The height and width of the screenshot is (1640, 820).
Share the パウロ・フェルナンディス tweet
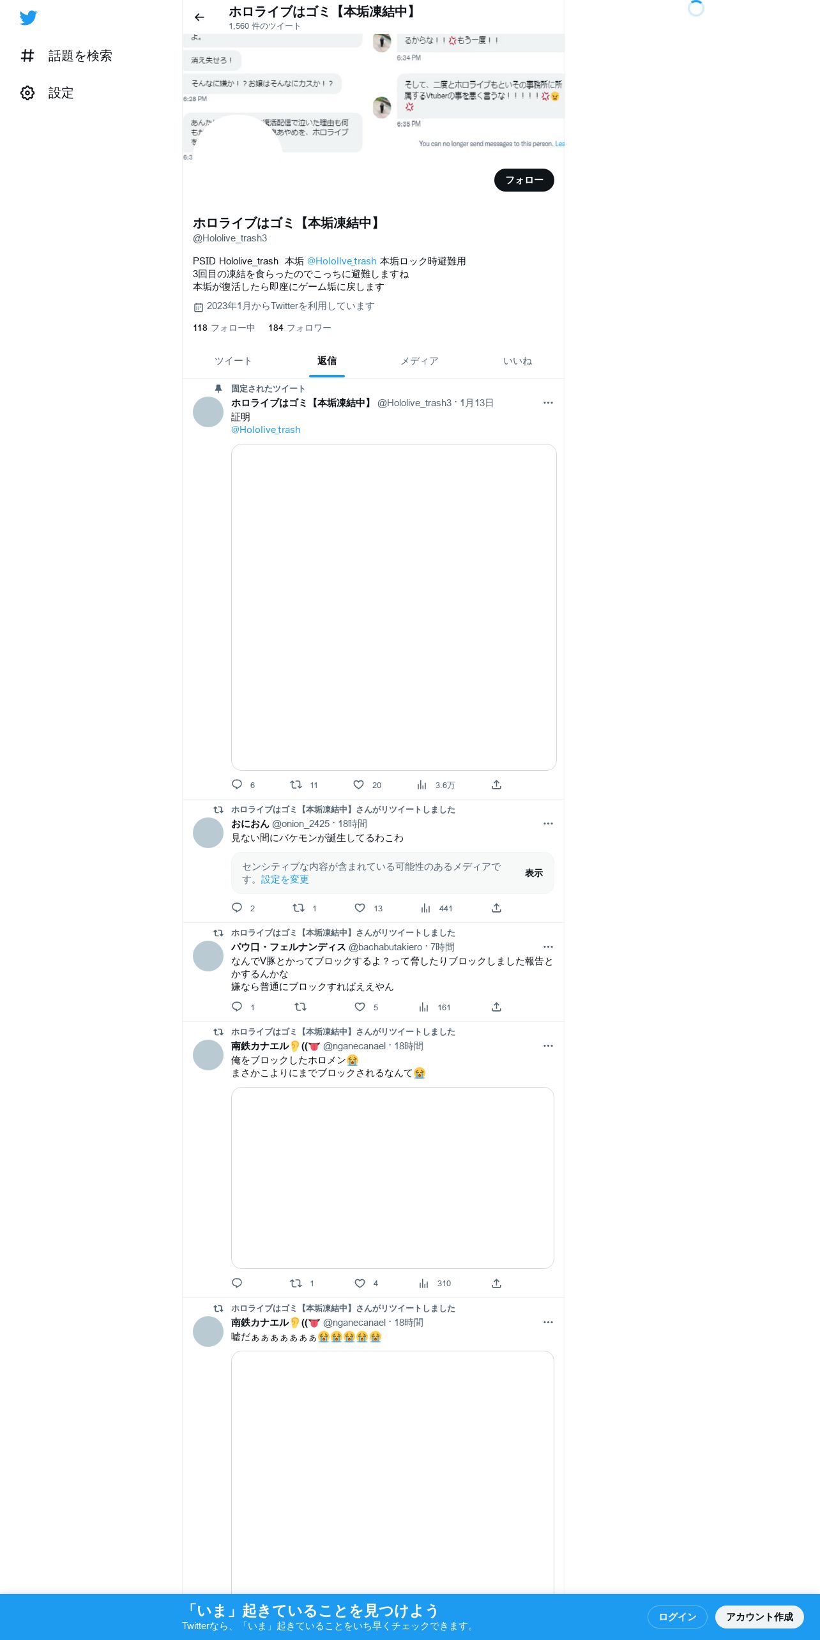pyautogui.click(x=496, y=1007)
